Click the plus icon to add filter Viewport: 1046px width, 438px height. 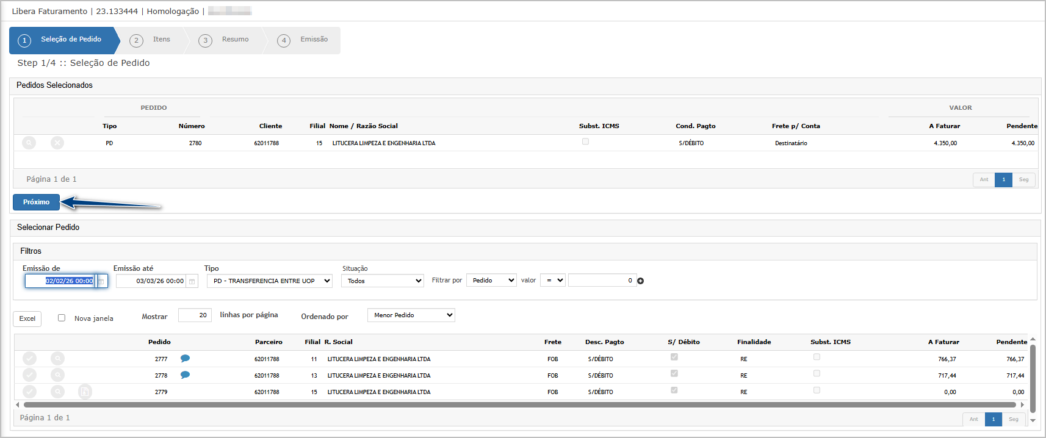coord(641,281)
